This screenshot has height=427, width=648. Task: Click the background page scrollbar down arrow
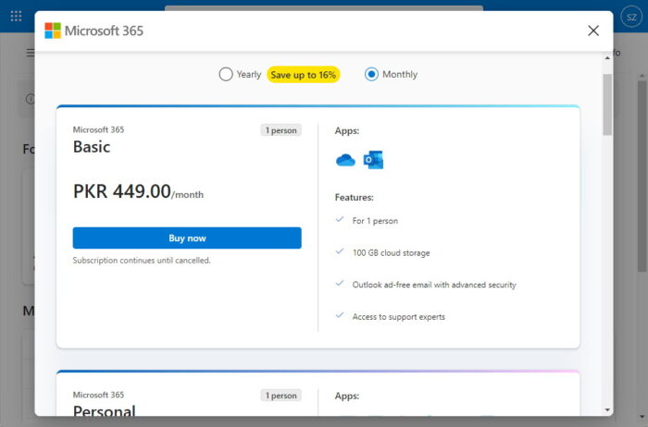tap(642, 417)
